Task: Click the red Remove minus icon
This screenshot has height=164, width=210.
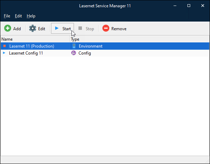Action: [106, 28]
